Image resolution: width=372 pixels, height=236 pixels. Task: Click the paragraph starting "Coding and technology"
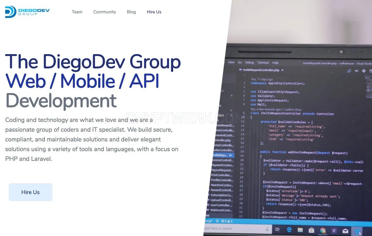(92, 139)
